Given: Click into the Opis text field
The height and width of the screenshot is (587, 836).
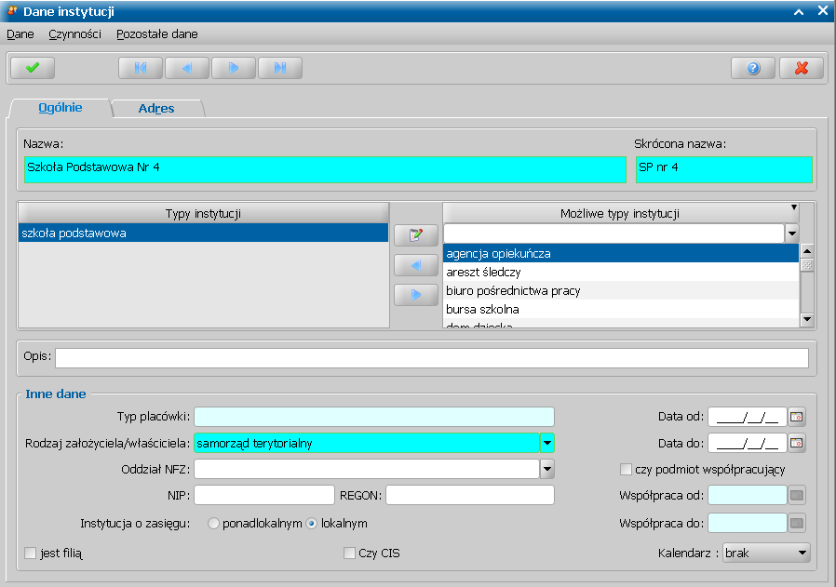Looking at the screenshot, I should coord(432,358).
